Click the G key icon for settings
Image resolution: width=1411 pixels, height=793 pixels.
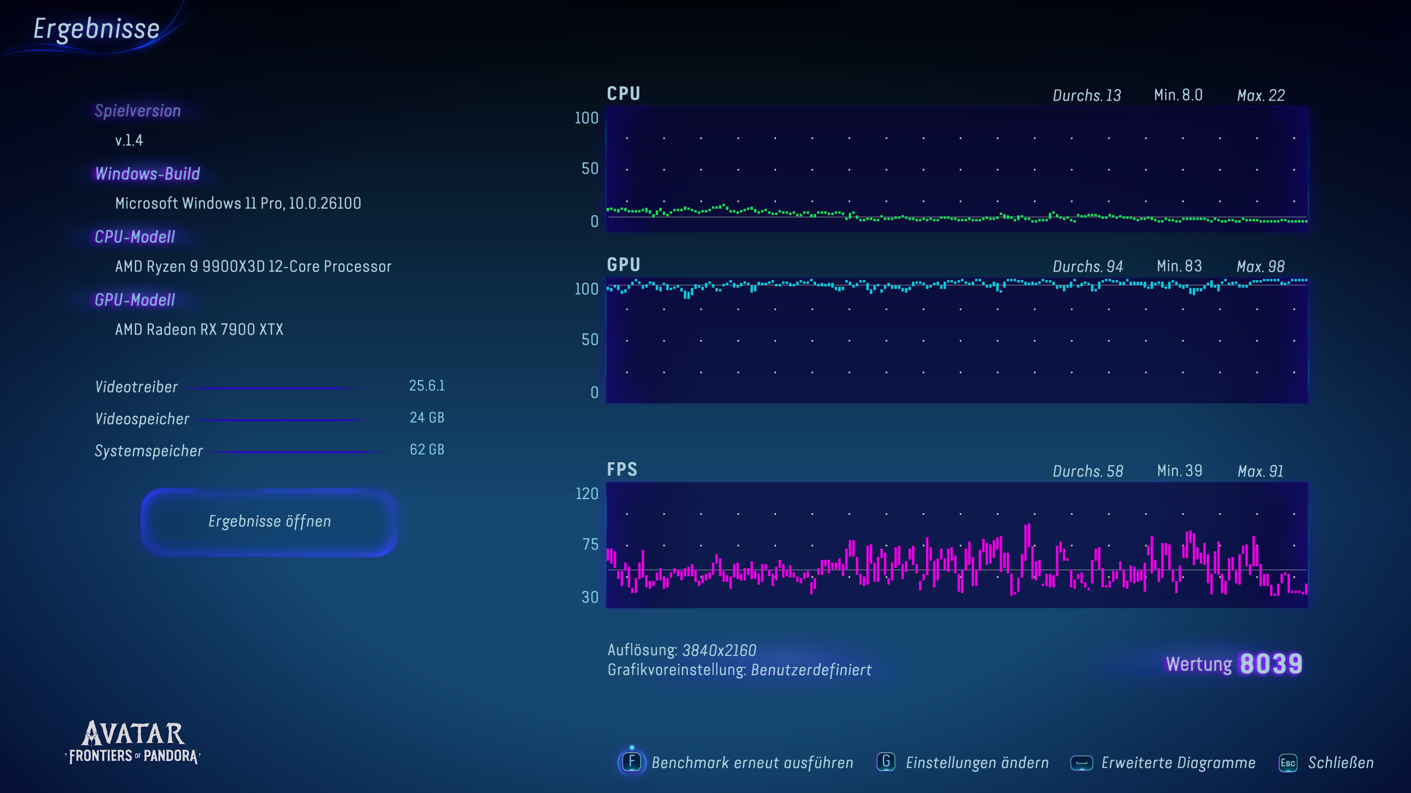click(886, 762)
